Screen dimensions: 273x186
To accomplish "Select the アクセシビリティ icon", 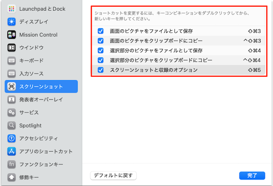I will click(x=12, y=138).
